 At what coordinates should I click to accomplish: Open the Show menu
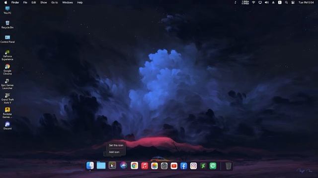pyautogui.click(x=43, y=2)
